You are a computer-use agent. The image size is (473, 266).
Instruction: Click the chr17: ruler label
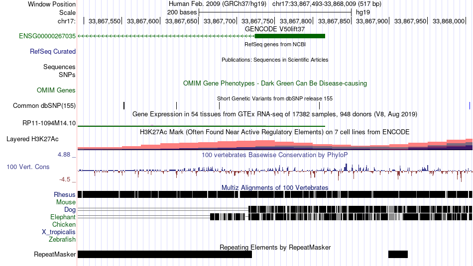(67, 21)
